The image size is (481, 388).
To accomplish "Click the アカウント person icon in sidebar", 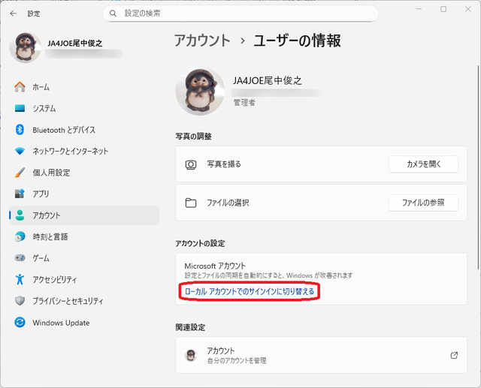I will (20, 215).
